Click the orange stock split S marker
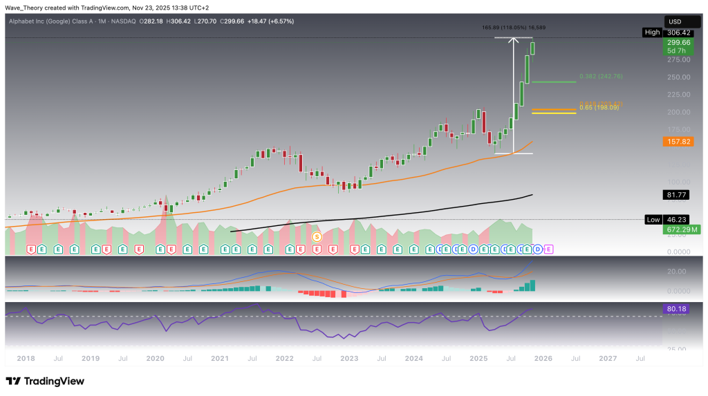Screen dimensions: 708x396 tap(317, 236)
